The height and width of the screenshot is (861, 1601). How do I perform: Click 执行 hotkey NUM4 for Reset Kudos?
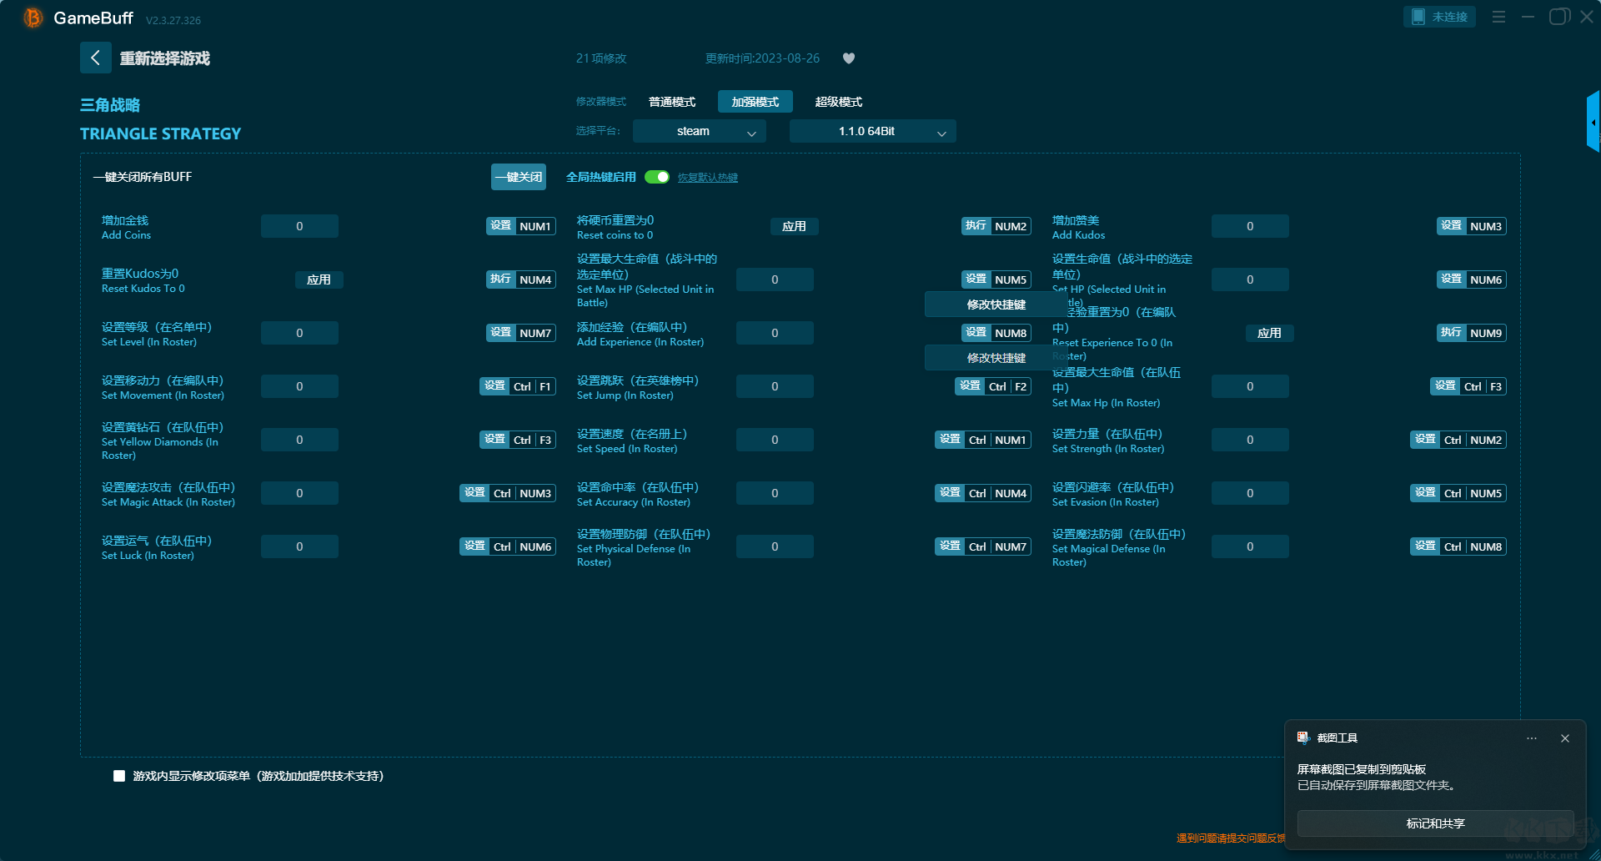pyautogui.click(x=521, y=279)
